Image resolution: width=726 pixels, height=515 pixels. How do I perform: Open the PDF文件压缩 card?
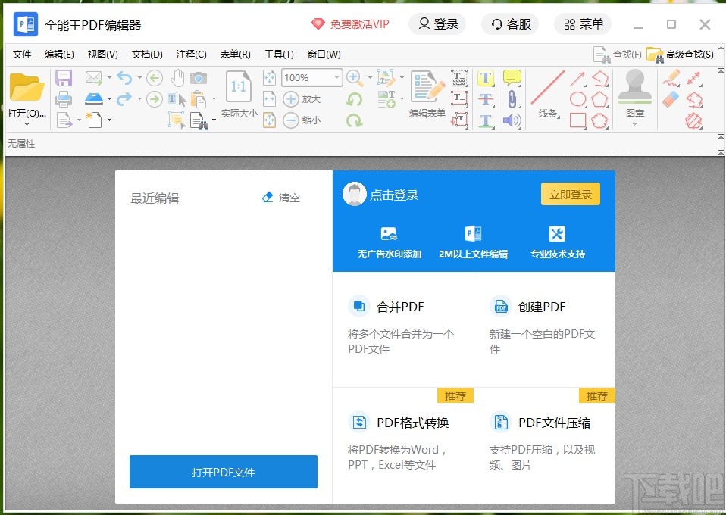click(544, 445)
